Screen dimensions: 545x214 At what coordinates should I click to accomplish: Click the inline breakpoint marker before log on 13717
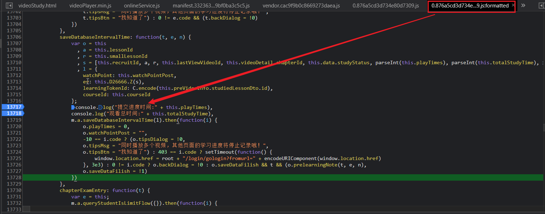click(101, 107)
